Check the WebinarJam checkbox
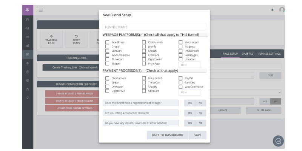 click(180, 42)
